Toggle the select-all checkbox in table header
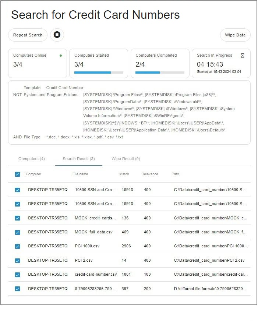 (17, 174)
